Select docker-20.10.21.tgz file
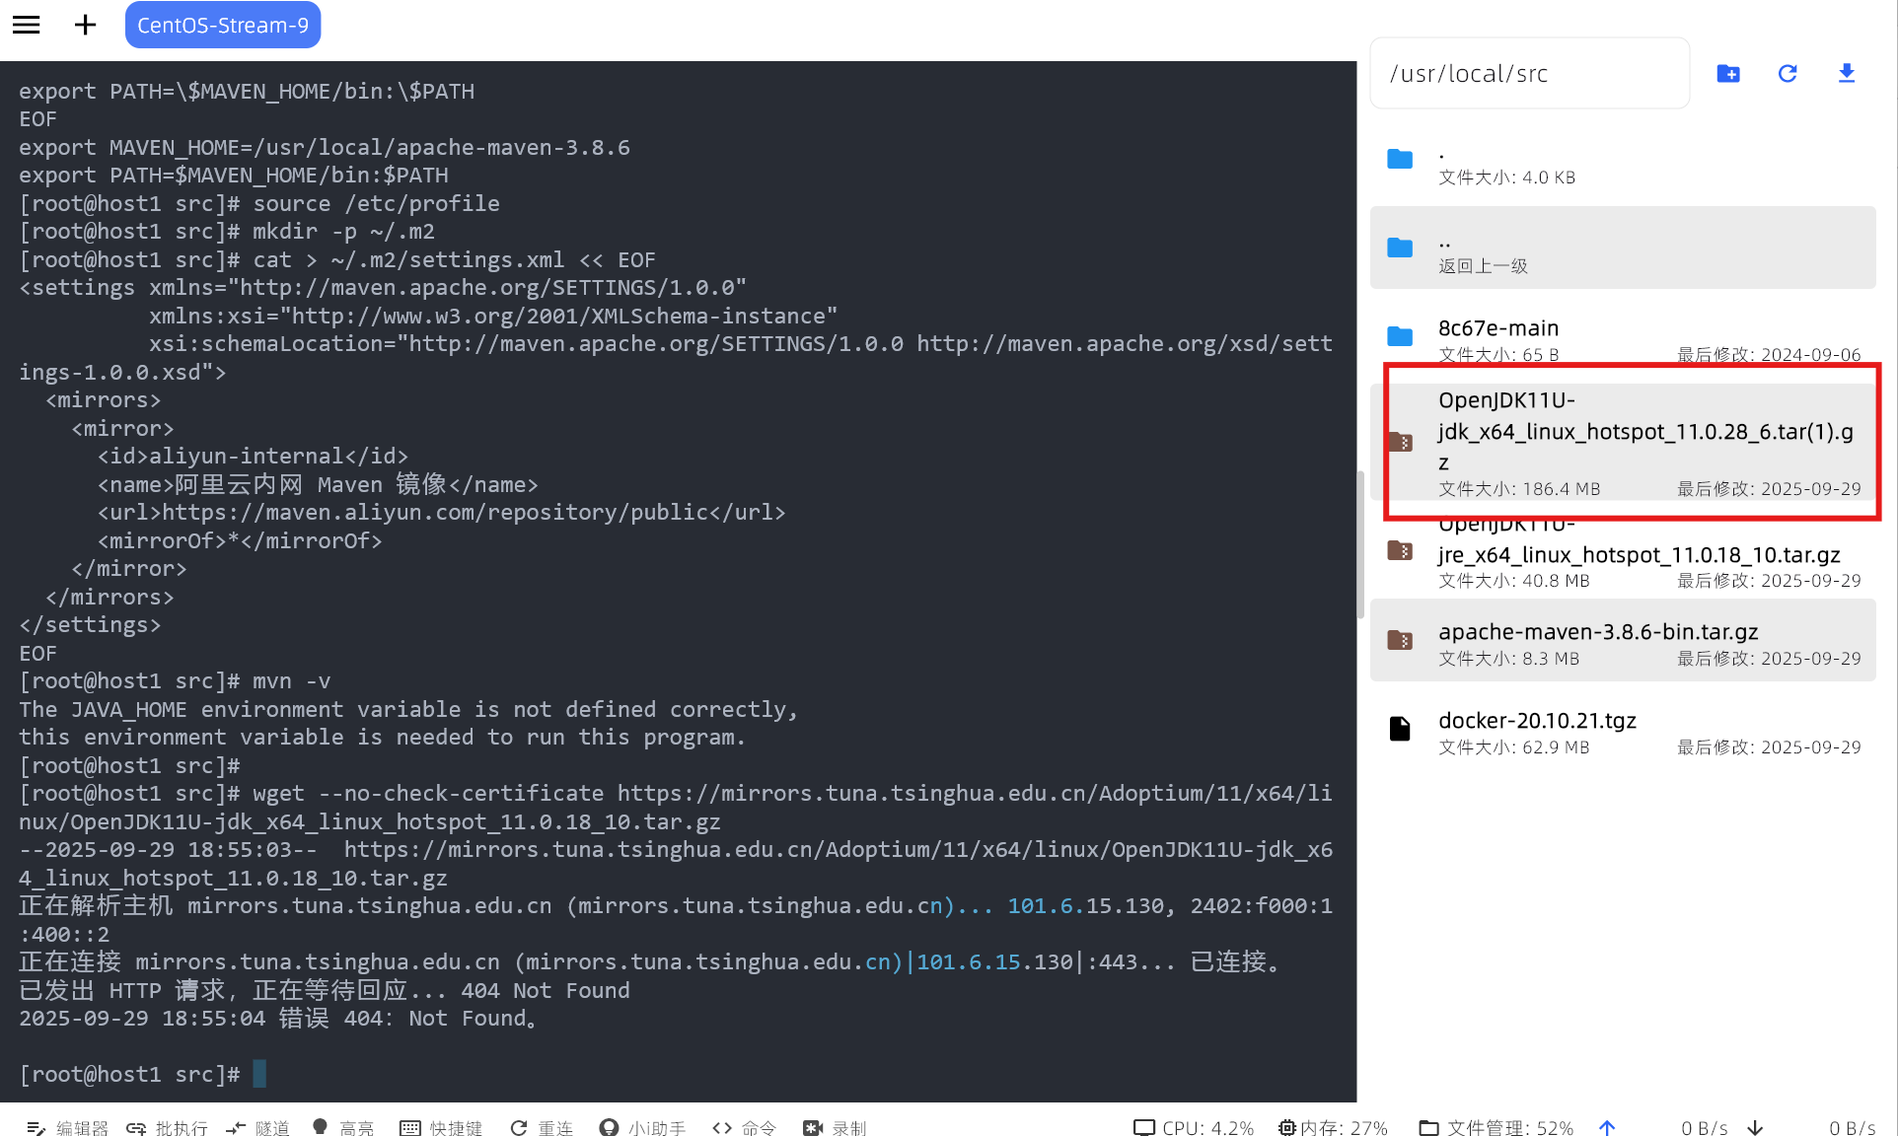 point(1623,731)
